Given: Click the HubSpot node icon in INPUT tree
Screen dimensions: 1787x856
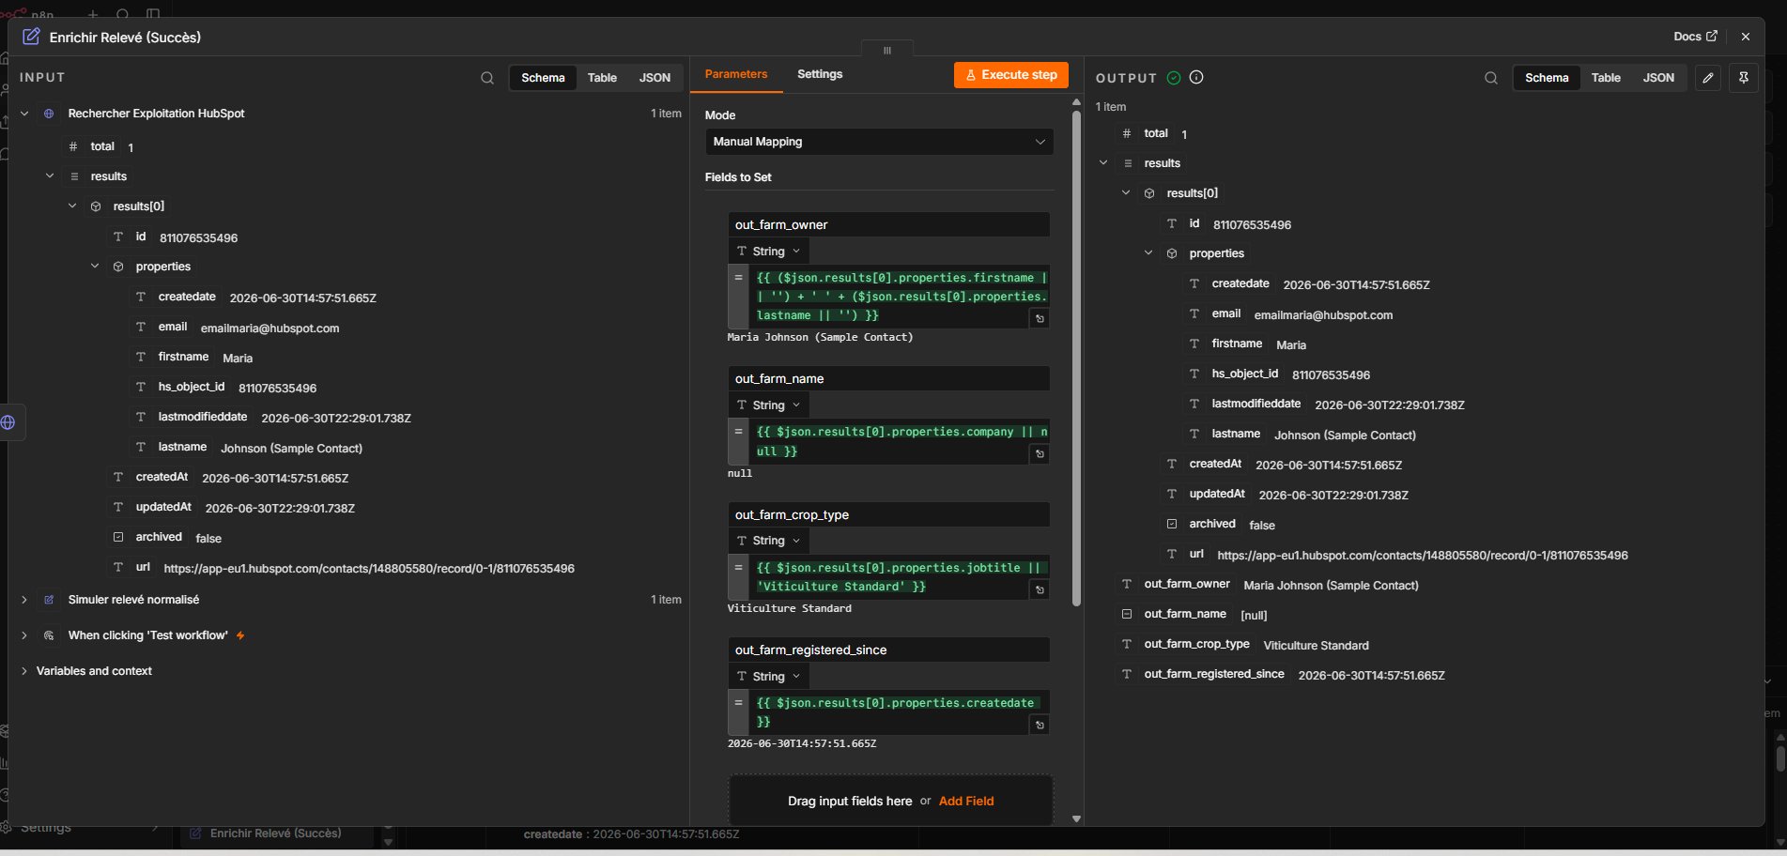Looking at the screenshot, I should pos(49,114).
